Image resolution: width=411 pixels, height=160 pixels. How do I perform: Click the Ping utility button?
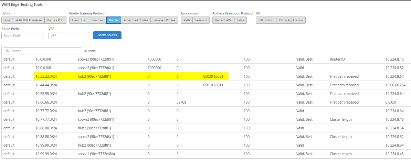point(7,20)
